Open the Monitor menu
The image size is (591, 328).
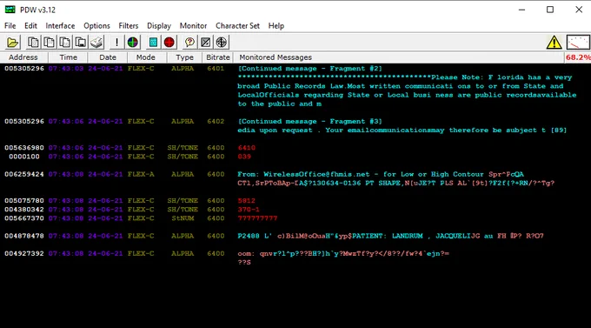pos(193,26)
